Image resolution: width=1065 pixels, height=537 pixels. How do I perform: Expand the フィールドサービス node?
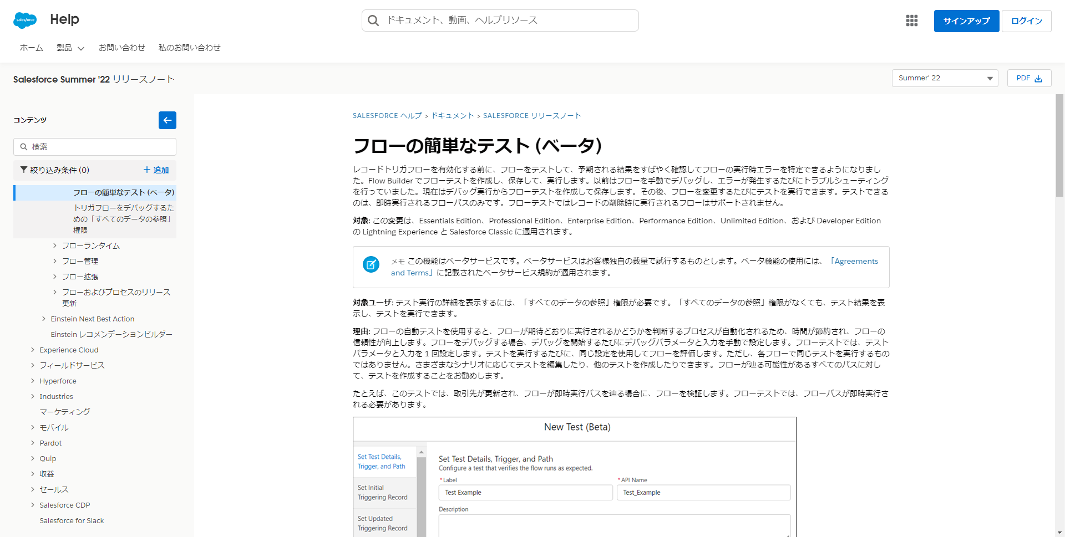point(33,365)
